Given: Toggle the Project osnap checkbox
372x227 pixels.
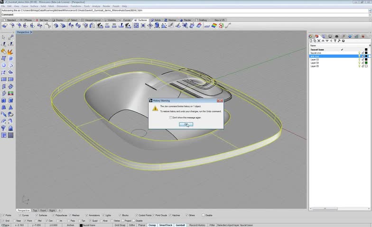Looking at the screenshot, I should click(x=123, y=221).
